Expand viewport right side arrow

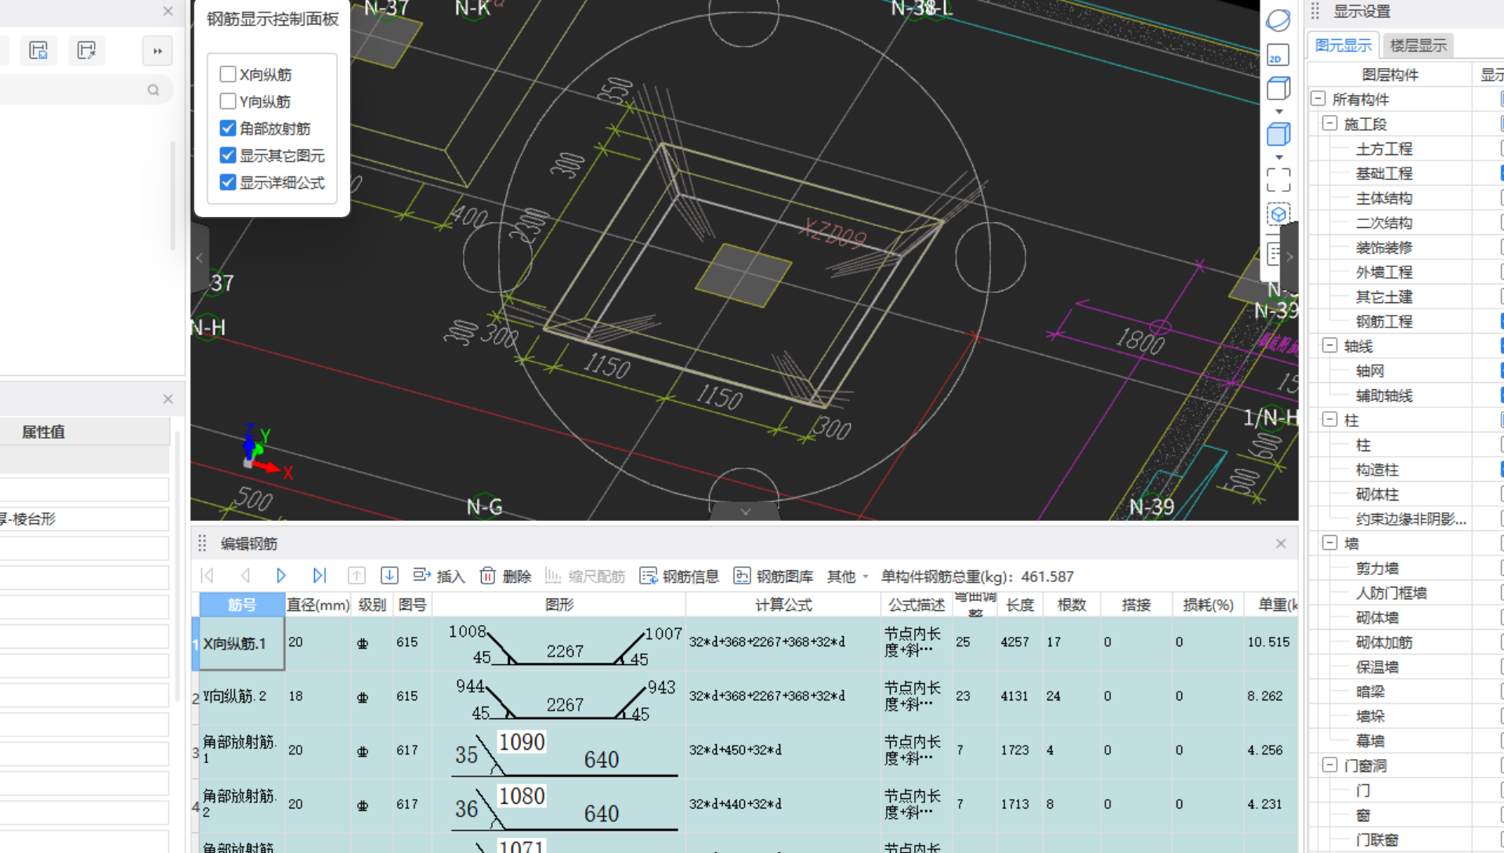(1289, 256)
